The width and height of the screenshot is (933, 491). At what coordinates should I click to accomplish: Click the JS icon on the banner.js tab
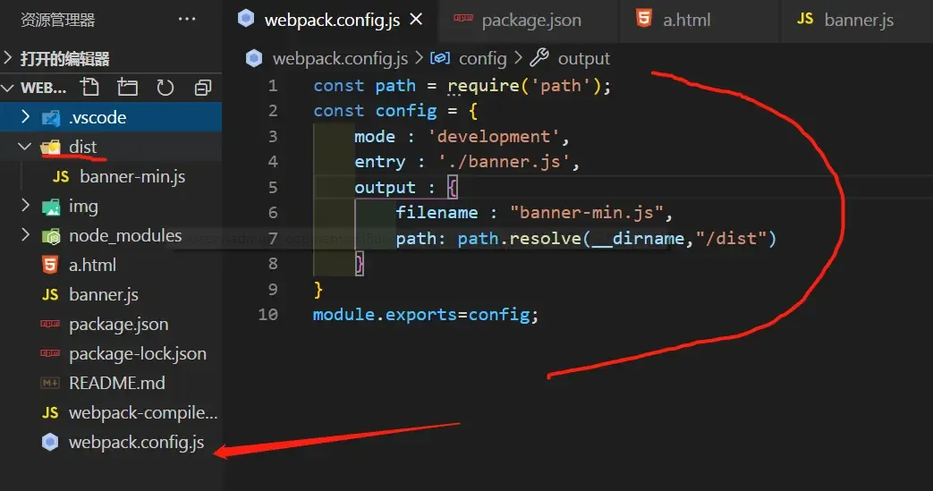pyautogui.click(x=805, y=19)
